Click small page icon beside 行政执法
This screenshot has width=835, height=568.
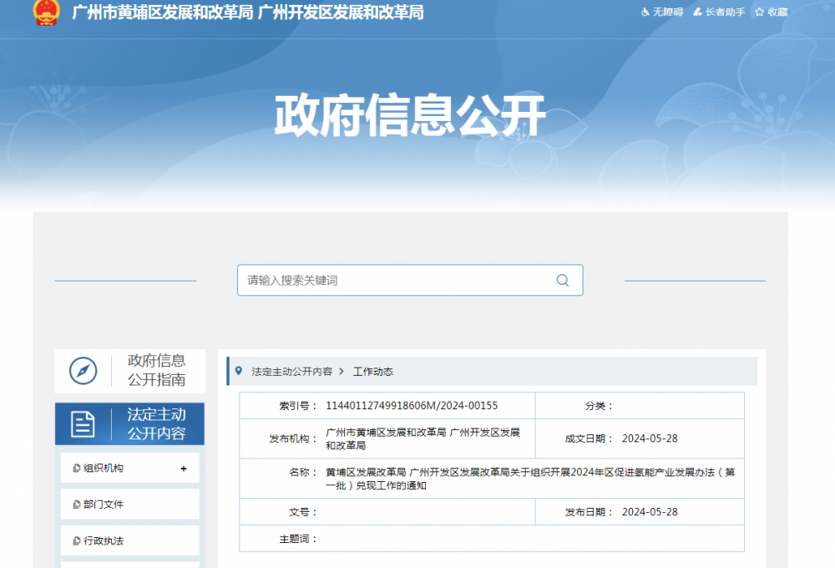(x=77, y=540)
